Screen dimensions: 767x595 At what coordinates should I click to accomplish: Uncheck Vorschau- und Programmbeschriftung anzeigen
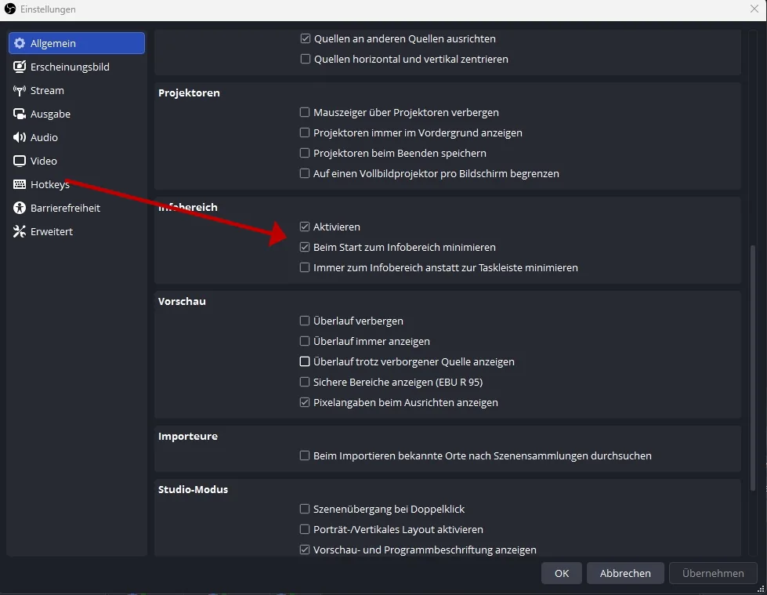click(x=304, y=550)
